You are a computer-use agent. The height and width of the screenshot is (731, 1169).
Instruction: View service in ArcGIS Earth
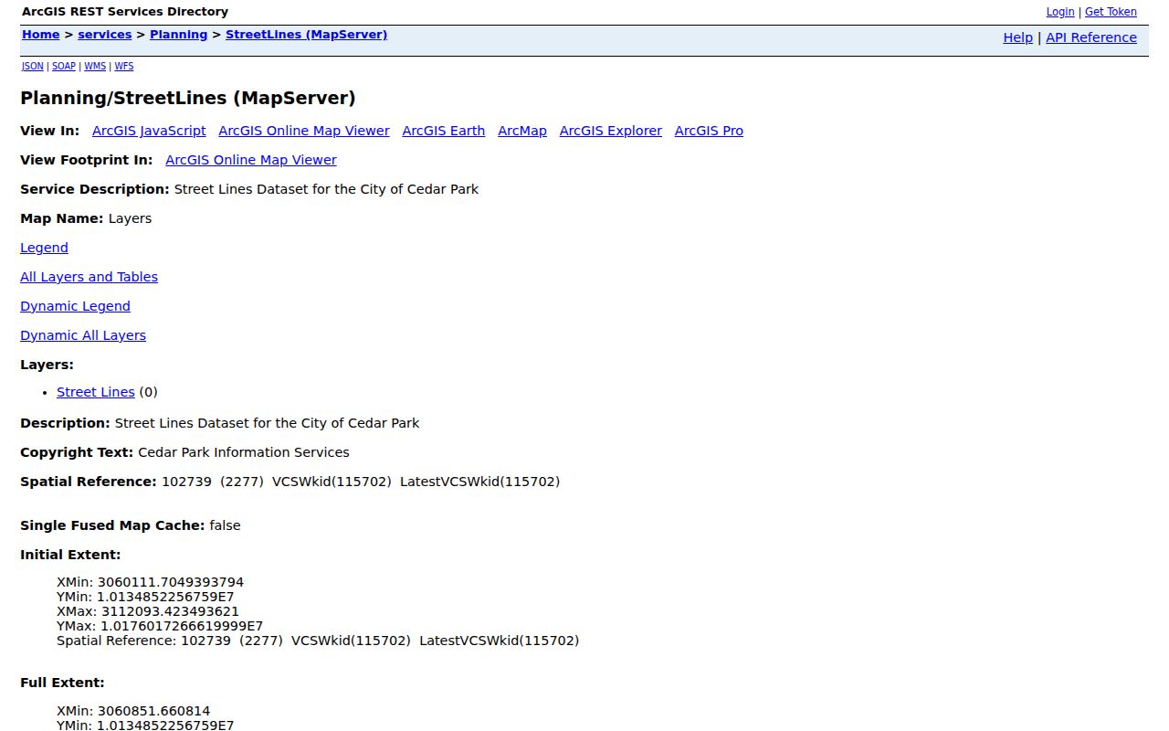(x=444, y=131)
